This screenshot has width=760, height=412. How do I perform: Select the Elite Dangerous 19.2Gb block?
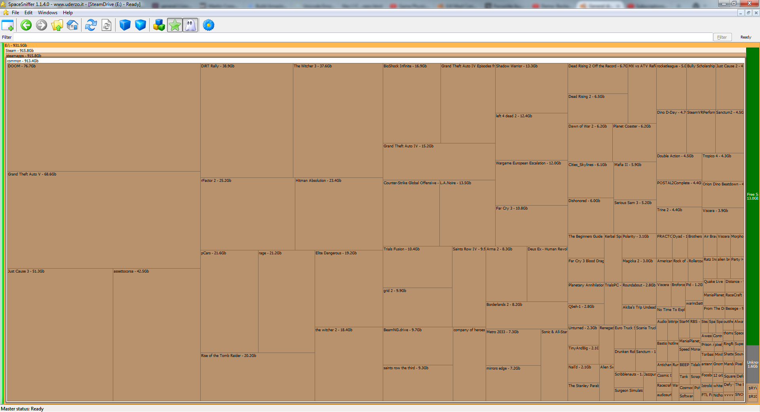point(349,288)
